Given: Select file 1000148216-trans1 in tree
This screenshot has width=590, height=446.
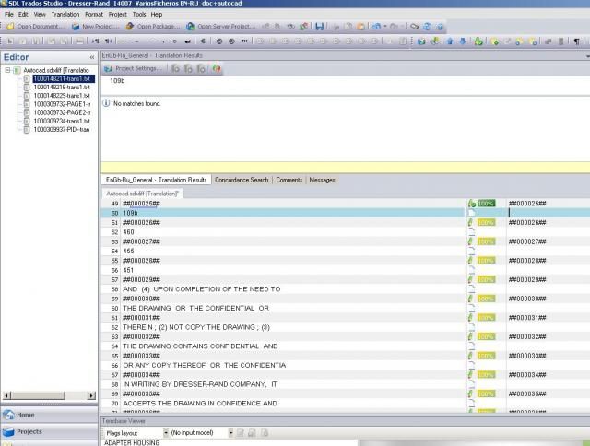Looking at the screenshot, I should (62, 88).
